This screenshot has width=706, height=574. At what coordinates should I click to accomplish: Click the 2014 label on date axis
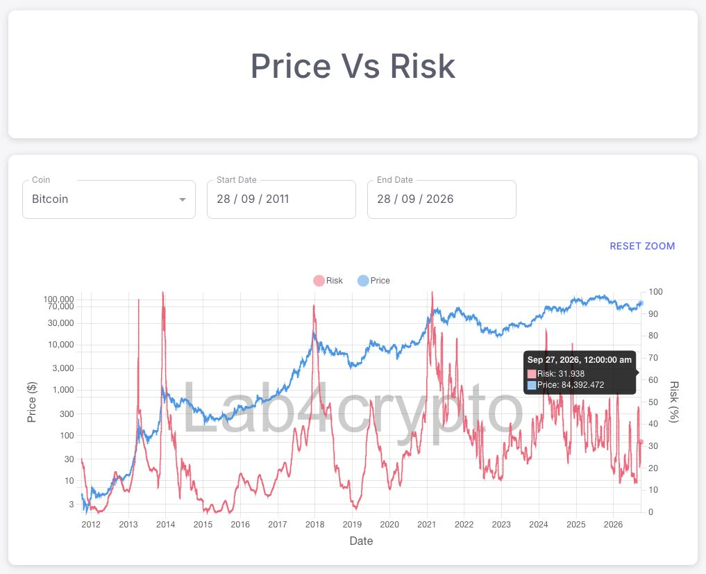(166, 525)
